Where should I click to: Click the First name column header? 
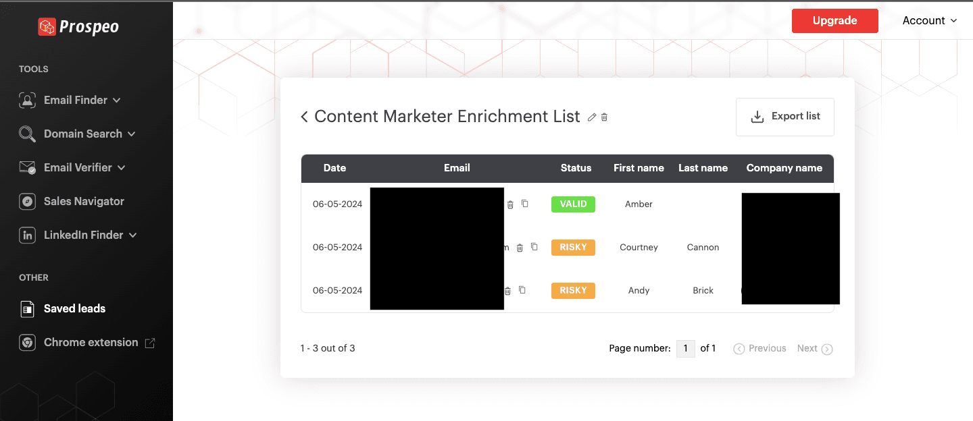(x=639, y=168)
